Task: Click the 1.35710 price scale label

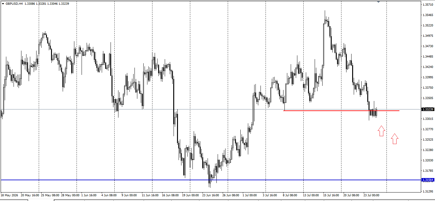Action: coord(428,5)
